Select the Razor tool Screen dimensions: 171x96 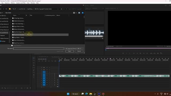point(34,65)
